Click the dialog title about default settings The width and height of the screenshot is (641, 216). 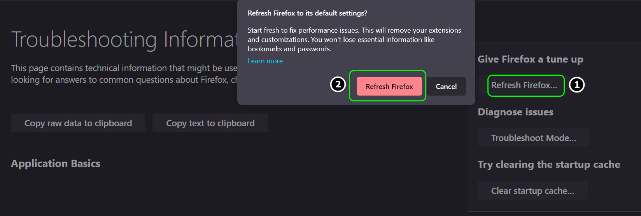(307, 13)
